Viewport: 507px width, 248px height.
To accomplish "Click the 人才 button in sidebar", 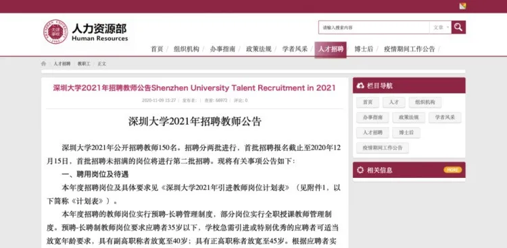I will pyautogui.click(x=394, y=102).
